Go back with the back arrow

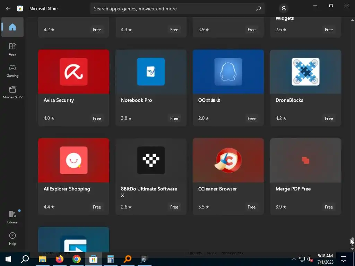pyautogui.click(x=8, y=8)
